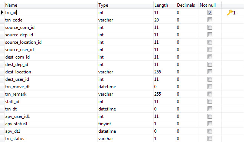The image size is (245, 142).
Task: Click int type cell of staff_id
Action: (125, 102)
